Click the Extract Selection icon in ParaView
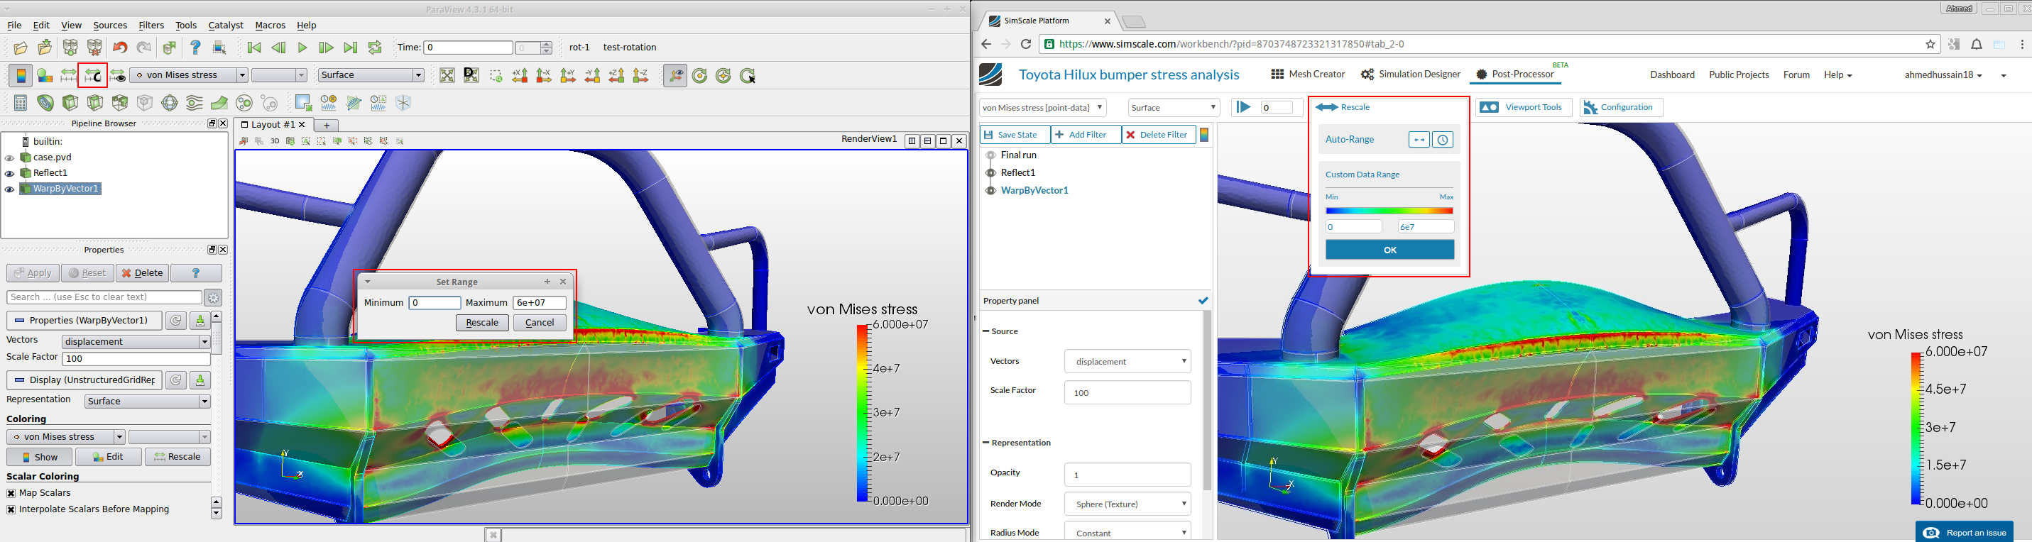Image resolution: width=2032 pixels, height=542 pixels. (x=303, y=103)
